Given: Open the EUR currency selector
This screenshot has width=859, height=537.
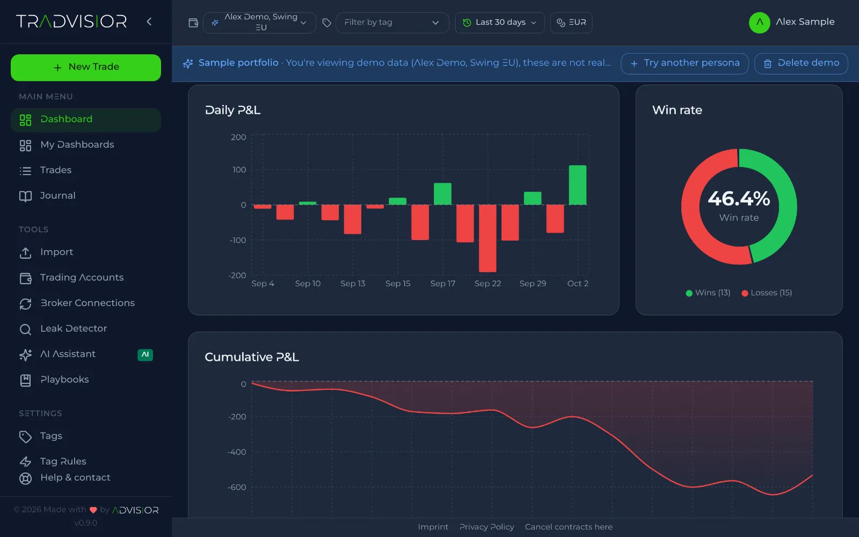Looking at the screenshot, I should click(x=571, y=23).
